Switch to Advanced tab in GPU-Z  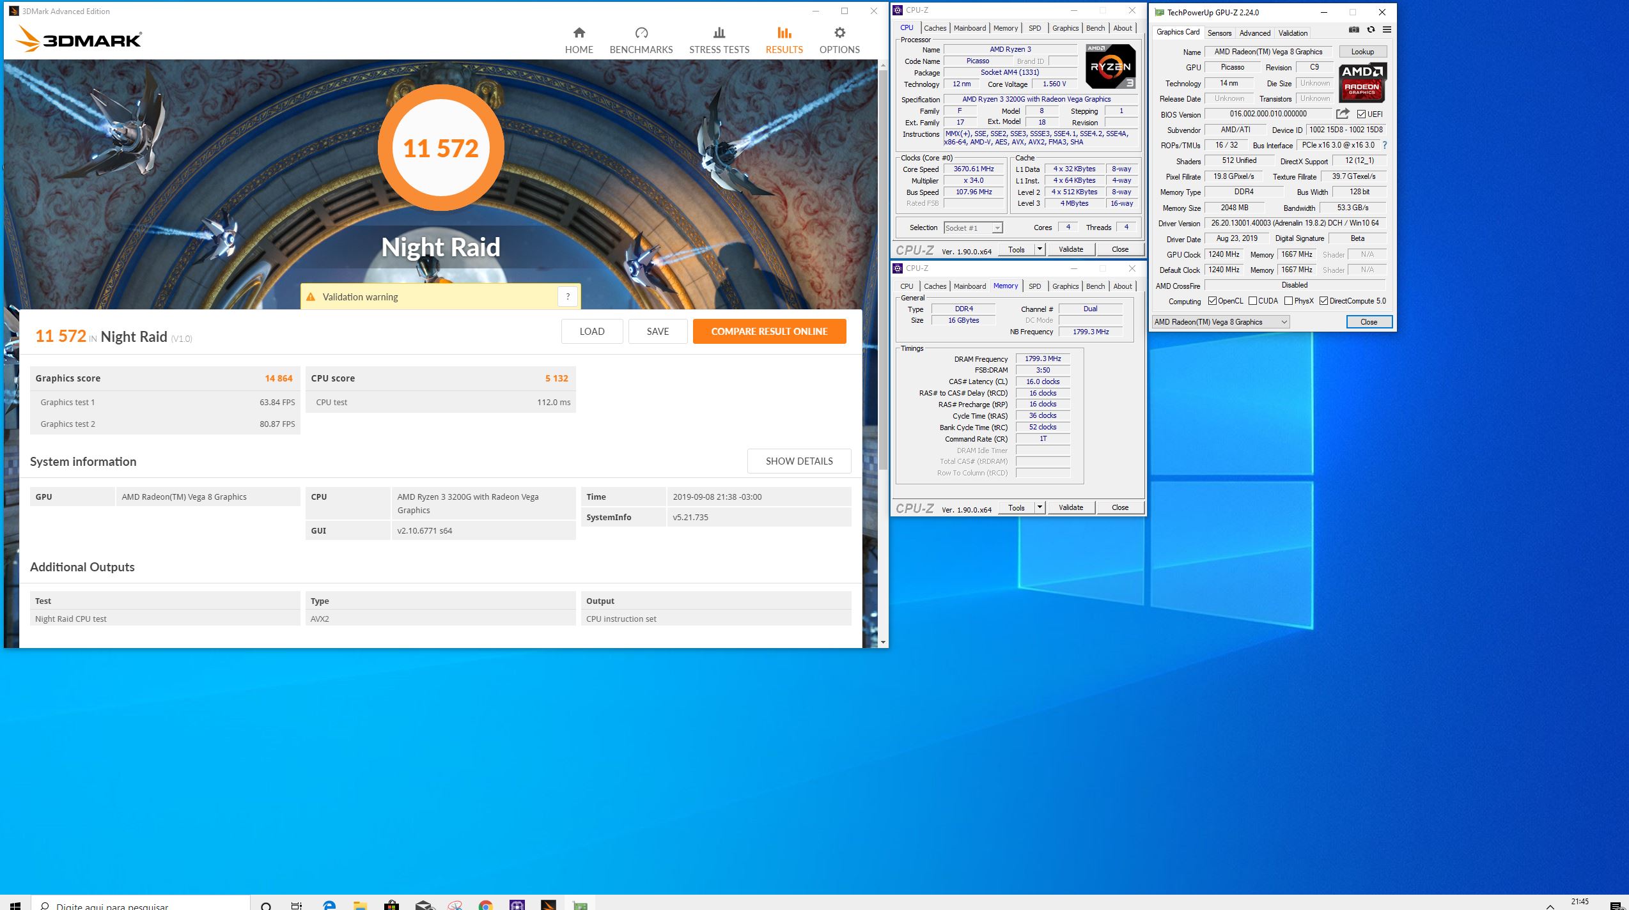pyautogui.click(x=1254, y=33)
